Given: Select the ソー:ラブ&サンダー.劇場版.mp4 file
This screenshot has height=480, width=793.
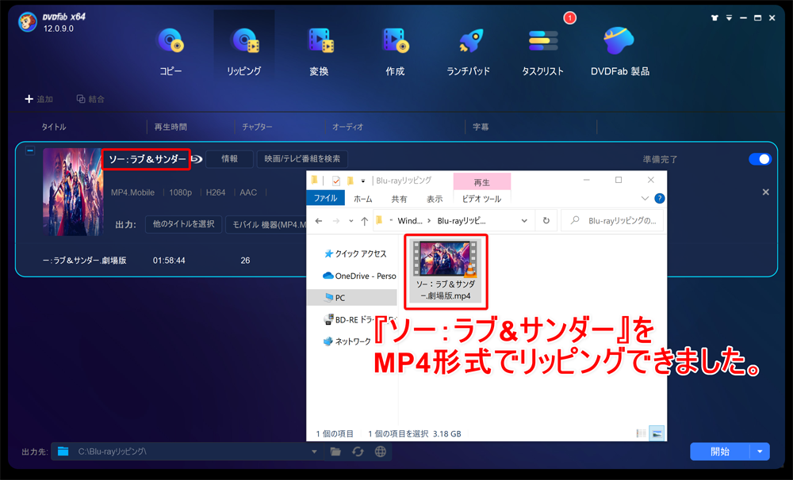Looking at the screenshot, I should click(x=445, y=271).
